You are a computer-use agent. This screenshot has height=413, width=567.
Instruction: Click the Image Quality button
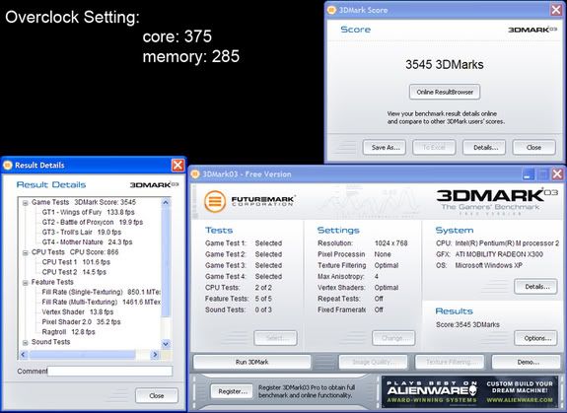(x=373, y=362)
